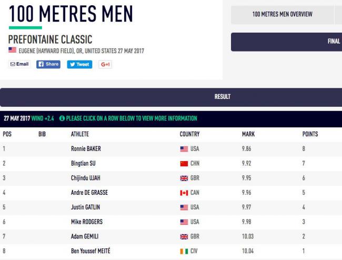Image resolution: width=342 pixels, height=260 pixels.
Task: Click Canada flag in Andre DE GRASSE row
Action: click(184, 193)
